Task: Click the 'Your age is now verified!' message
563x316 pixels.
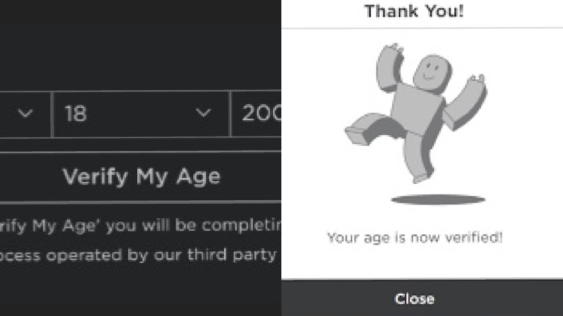Action: 414,238
